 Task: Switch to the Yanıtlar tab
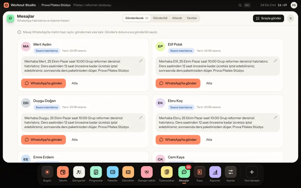point(192,18)
